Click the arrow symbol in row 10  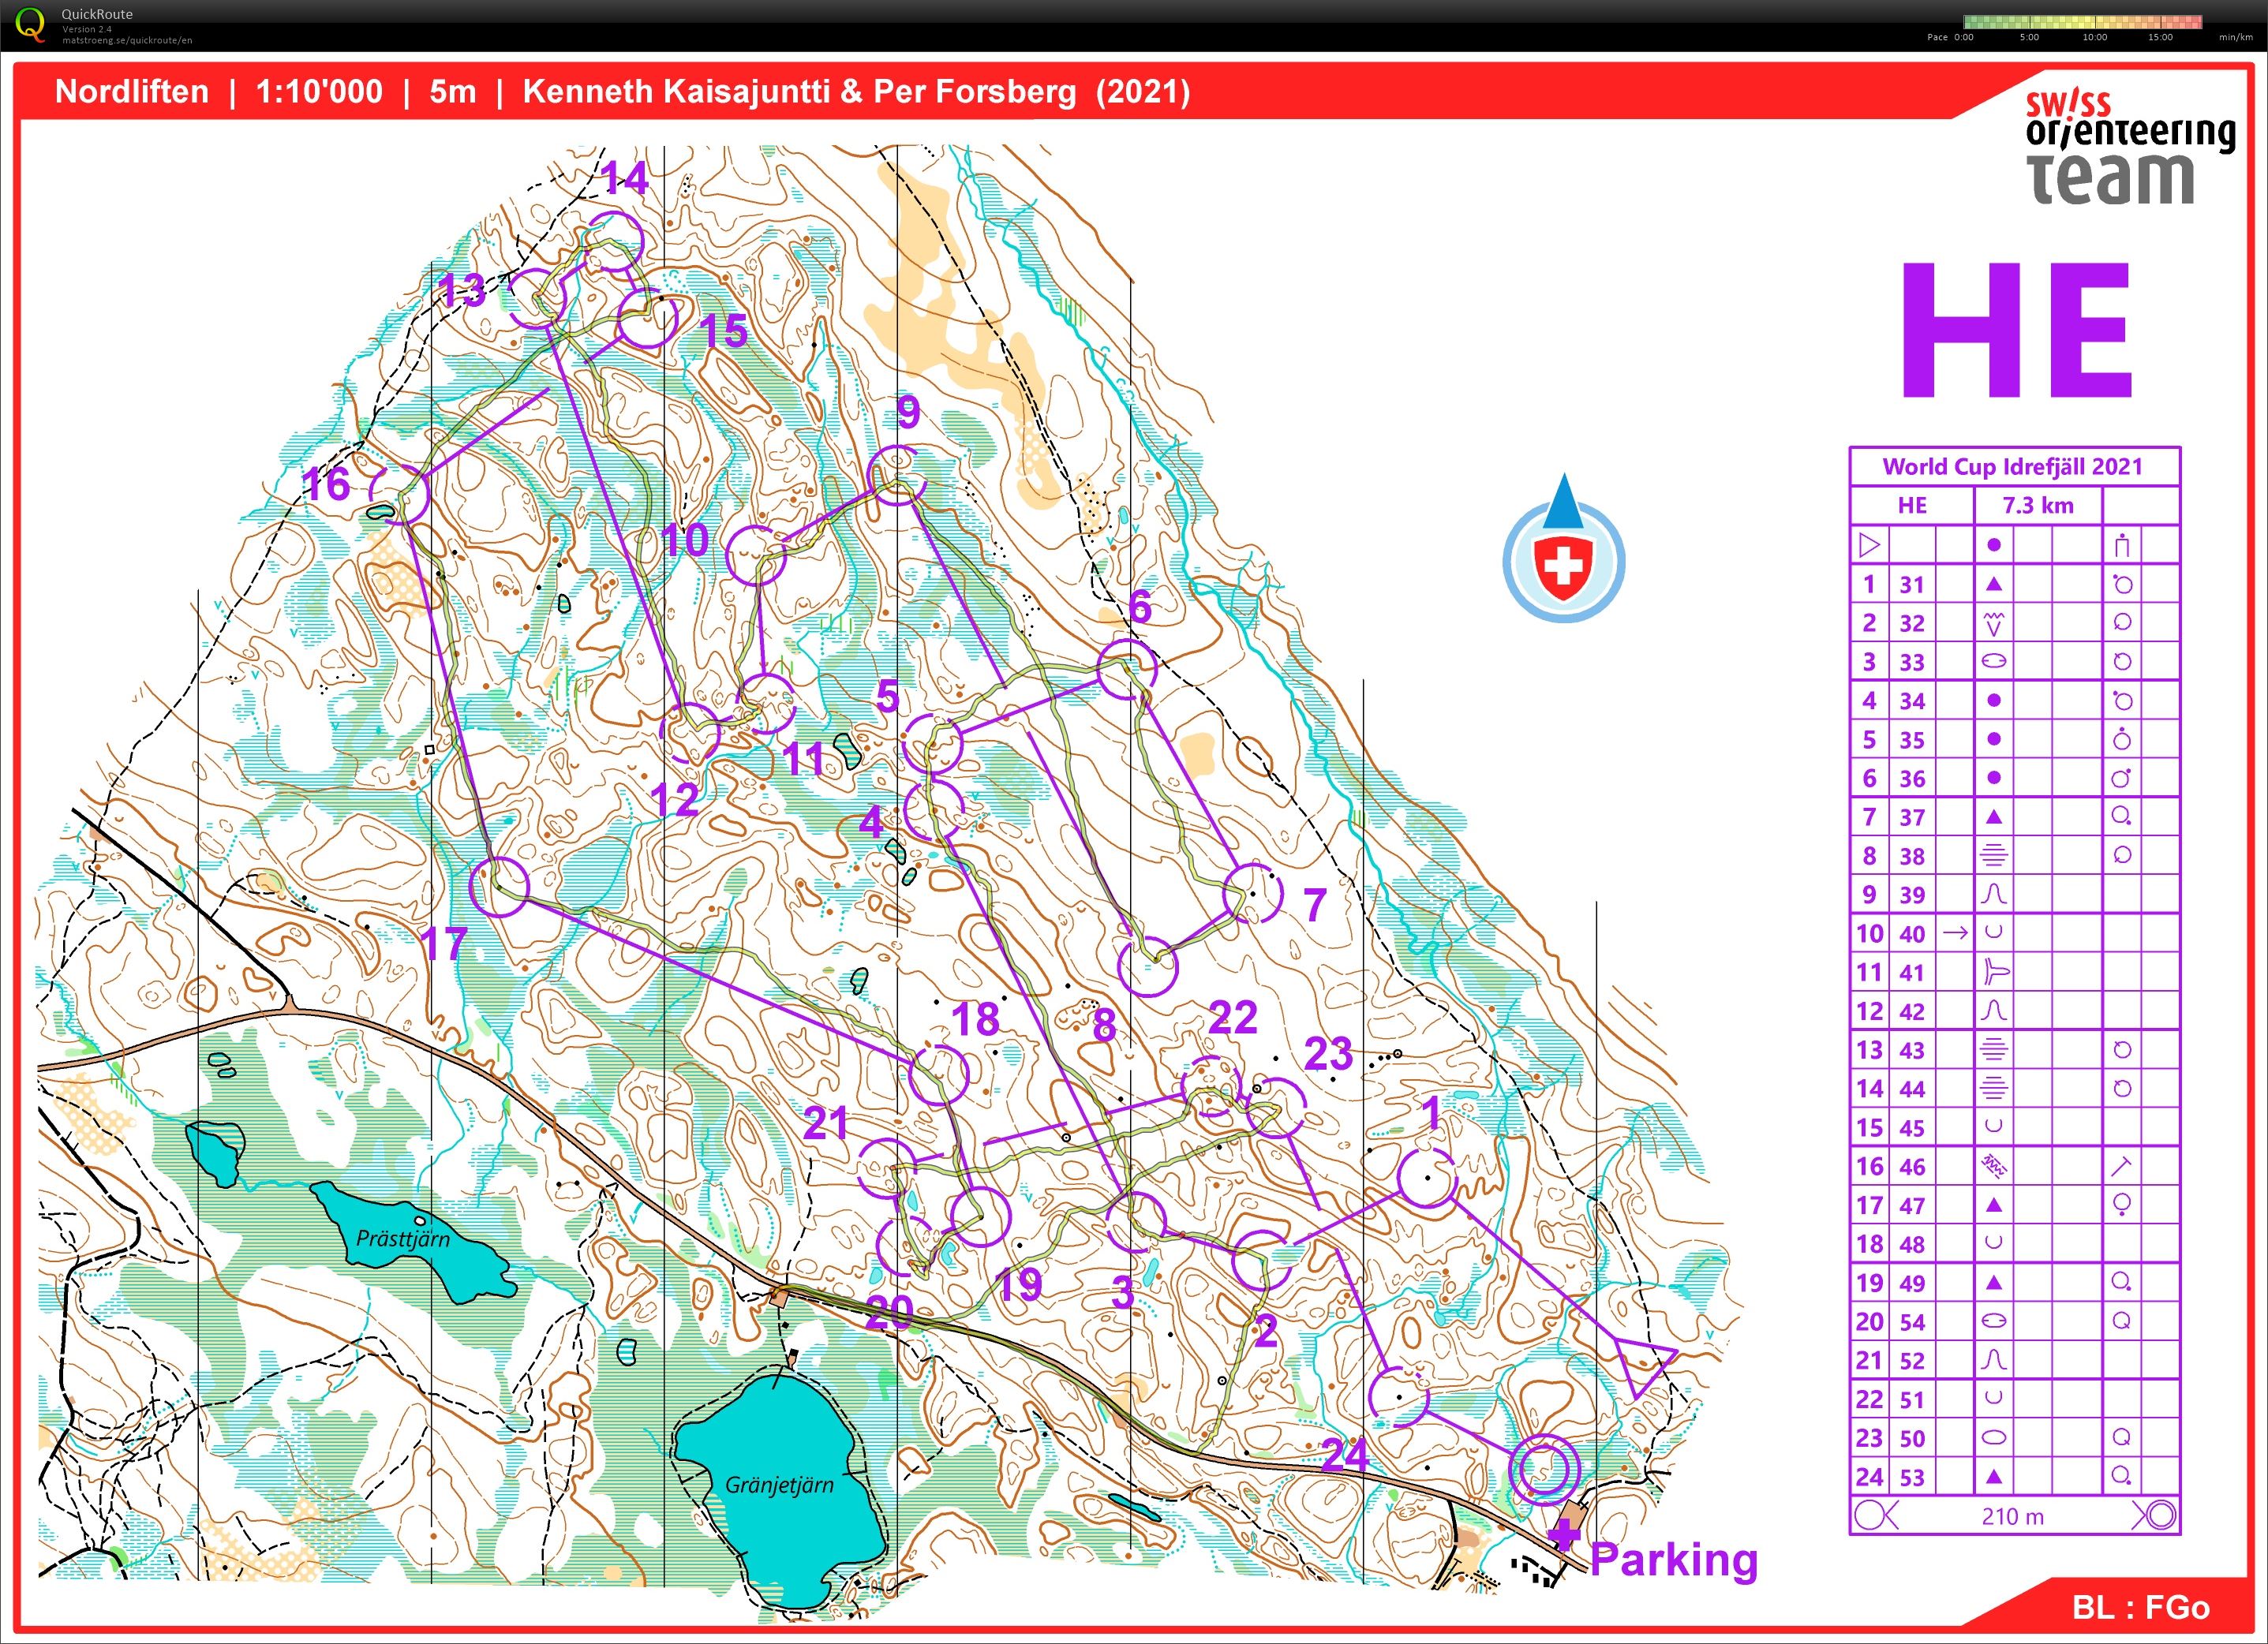coord(1955,932)
